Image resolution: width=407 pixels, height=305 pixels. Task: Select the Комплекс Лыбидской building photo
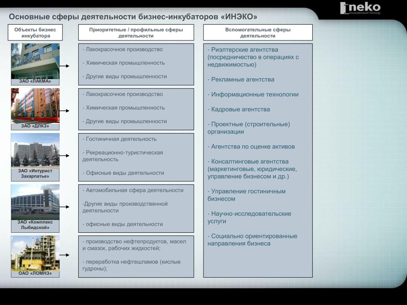tap(35, 202)
